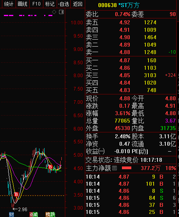Click 涨幅 value 3.61%
This screenshot has width=179, height=217.
(123, 114)
